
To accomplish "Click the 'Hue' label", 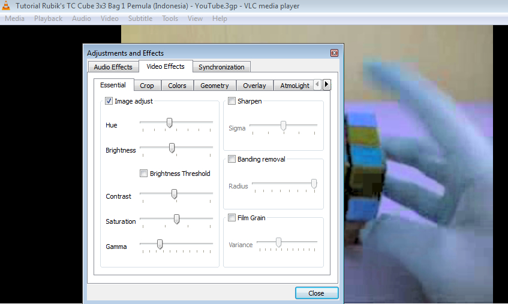I will [x=111, y=125].
